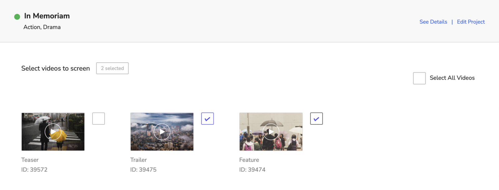Screen dimensions: 499x190
Task: Play the Trailer video
Action: [162, 132]
